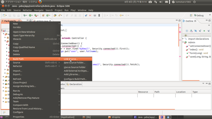Click the New wizard toolbar icon
Screen dimensions: 212x119
(x=4, y=15)
